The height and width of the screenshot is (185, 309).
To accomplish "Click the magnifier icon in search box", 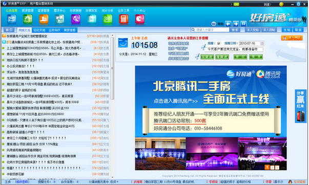I will 193,30.
